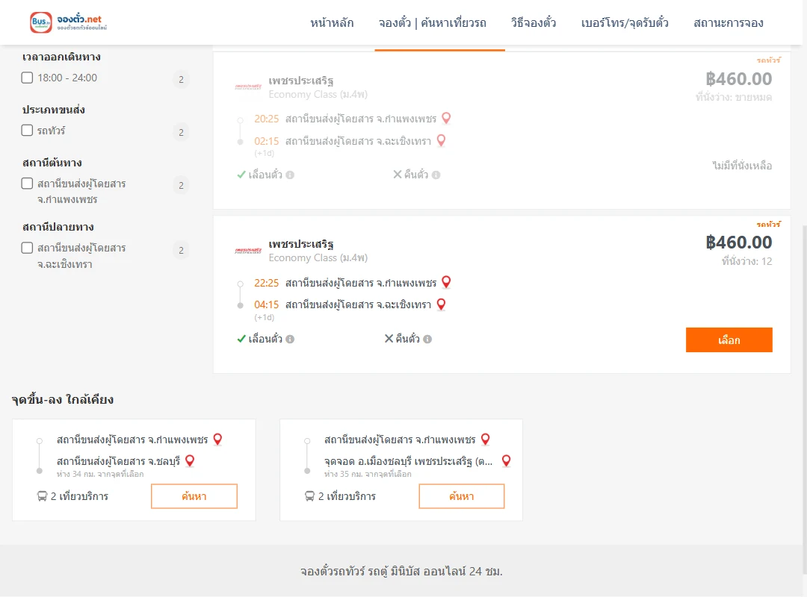The height and width of the screenshot is (597, 807).
Task: Click info icon beside เลื่อนตั๋ว on 22:25 trip
Action: tap(290, 339)
